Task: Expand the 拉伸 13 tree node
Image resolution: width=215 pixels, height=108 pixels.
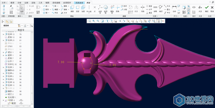Action: pyautogui.click(x=3, y=34)
